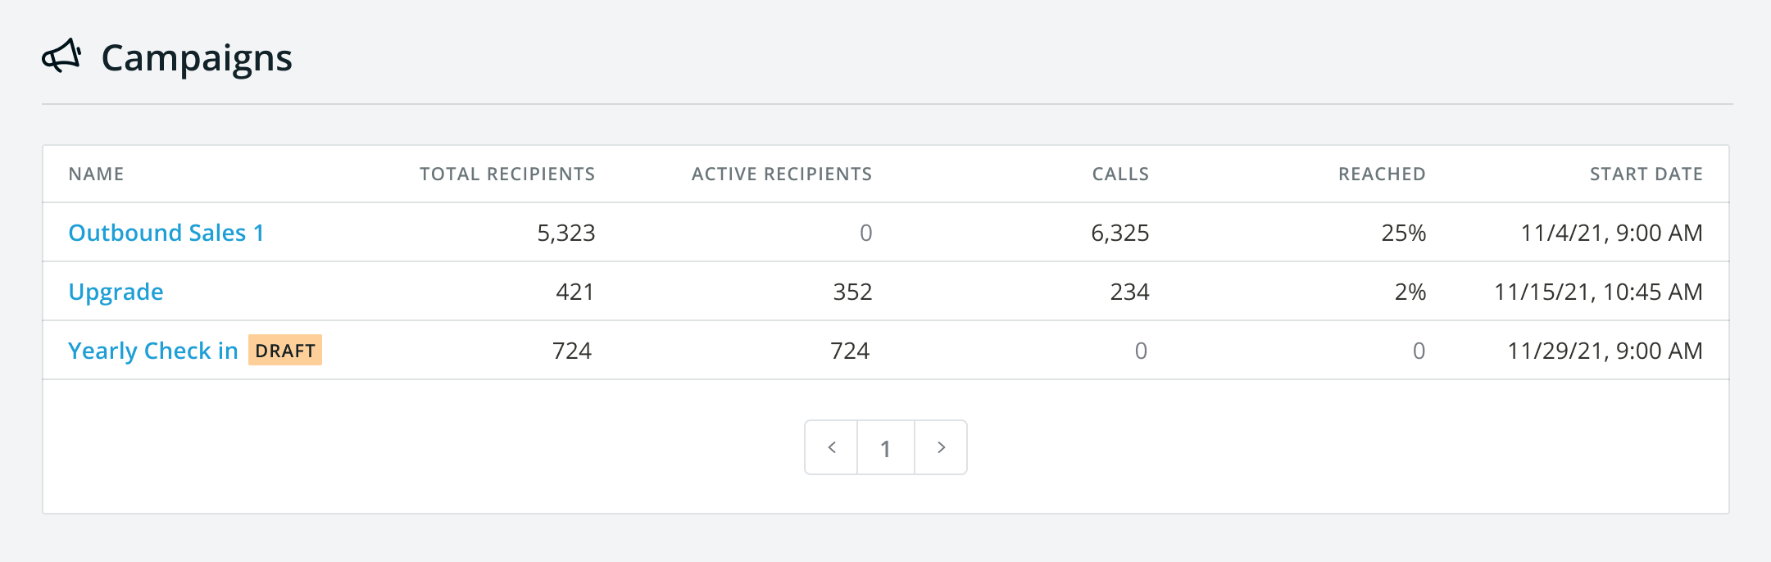Click the 25% reached value

(1403, 233)
